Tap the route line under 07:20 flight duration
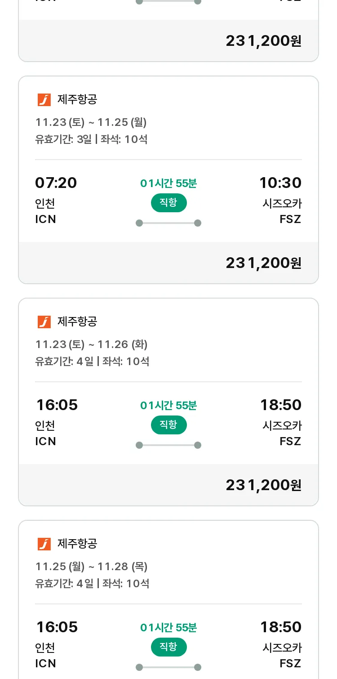This screenshot has height=679, width=337. point(168,223)
